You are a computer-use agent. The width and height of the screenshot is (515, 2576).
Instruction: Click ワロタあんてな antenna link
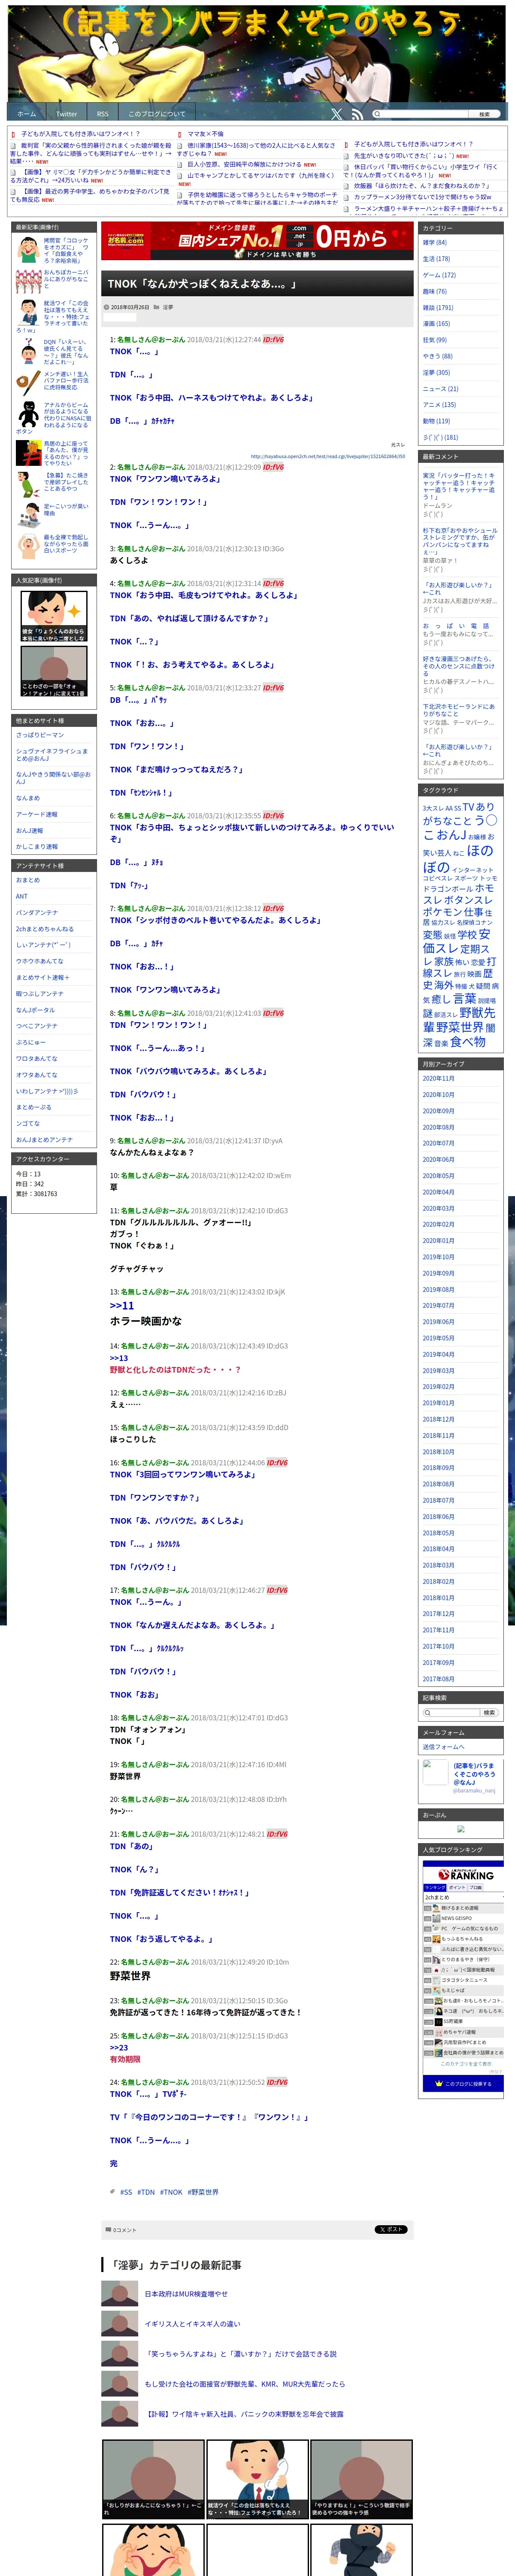[36, 1058]
